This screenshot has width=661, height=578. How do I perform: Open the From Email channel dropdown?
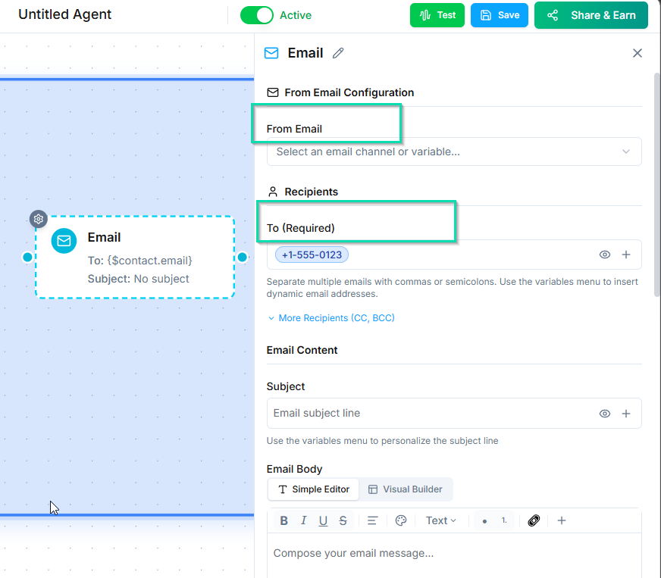[x=453, y=152]
